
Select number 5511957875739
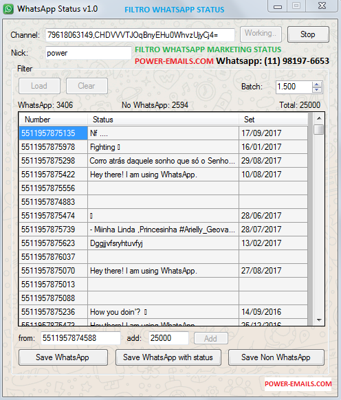54,230
